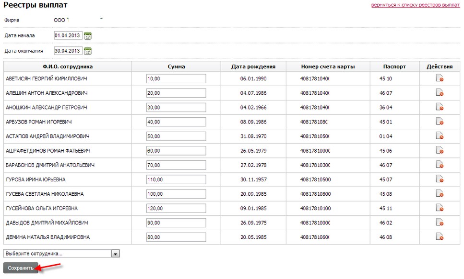Remove ГУСЕЙНОВА ОЛЬГА ИГОРЕВНА from the list
464x279 pixels.
tap(439, 208)
